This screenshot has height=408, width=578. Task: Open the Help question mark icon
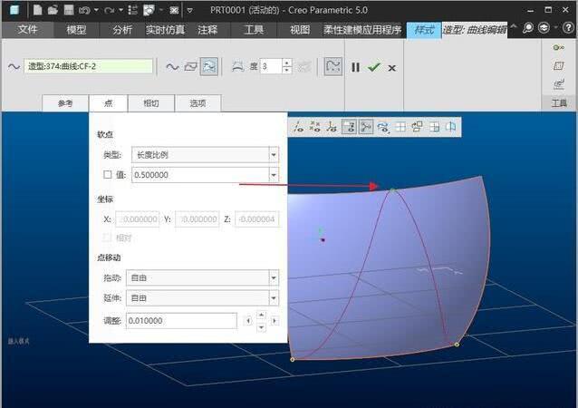click(568, 28)
